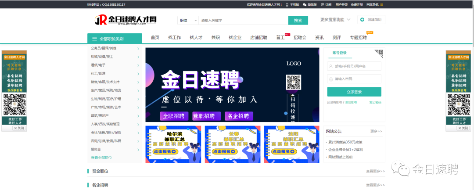
Task: Focus the 邮箱/手机号/用户名 input field
Action: click(x=354, y=66)
